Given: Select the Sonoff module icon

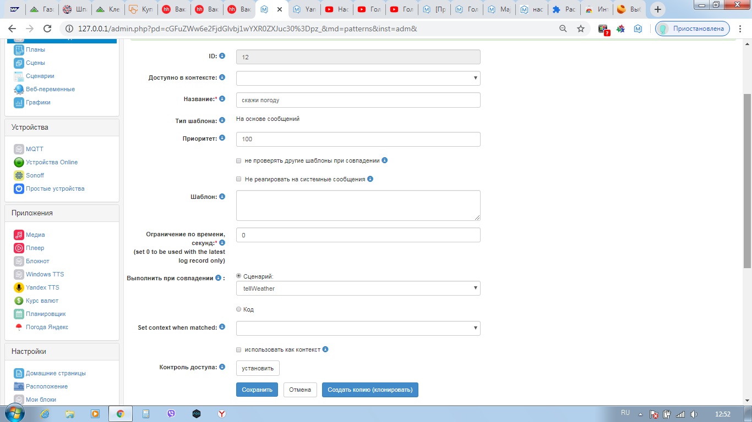Looking at the screenshot, I should pos(19,175).
